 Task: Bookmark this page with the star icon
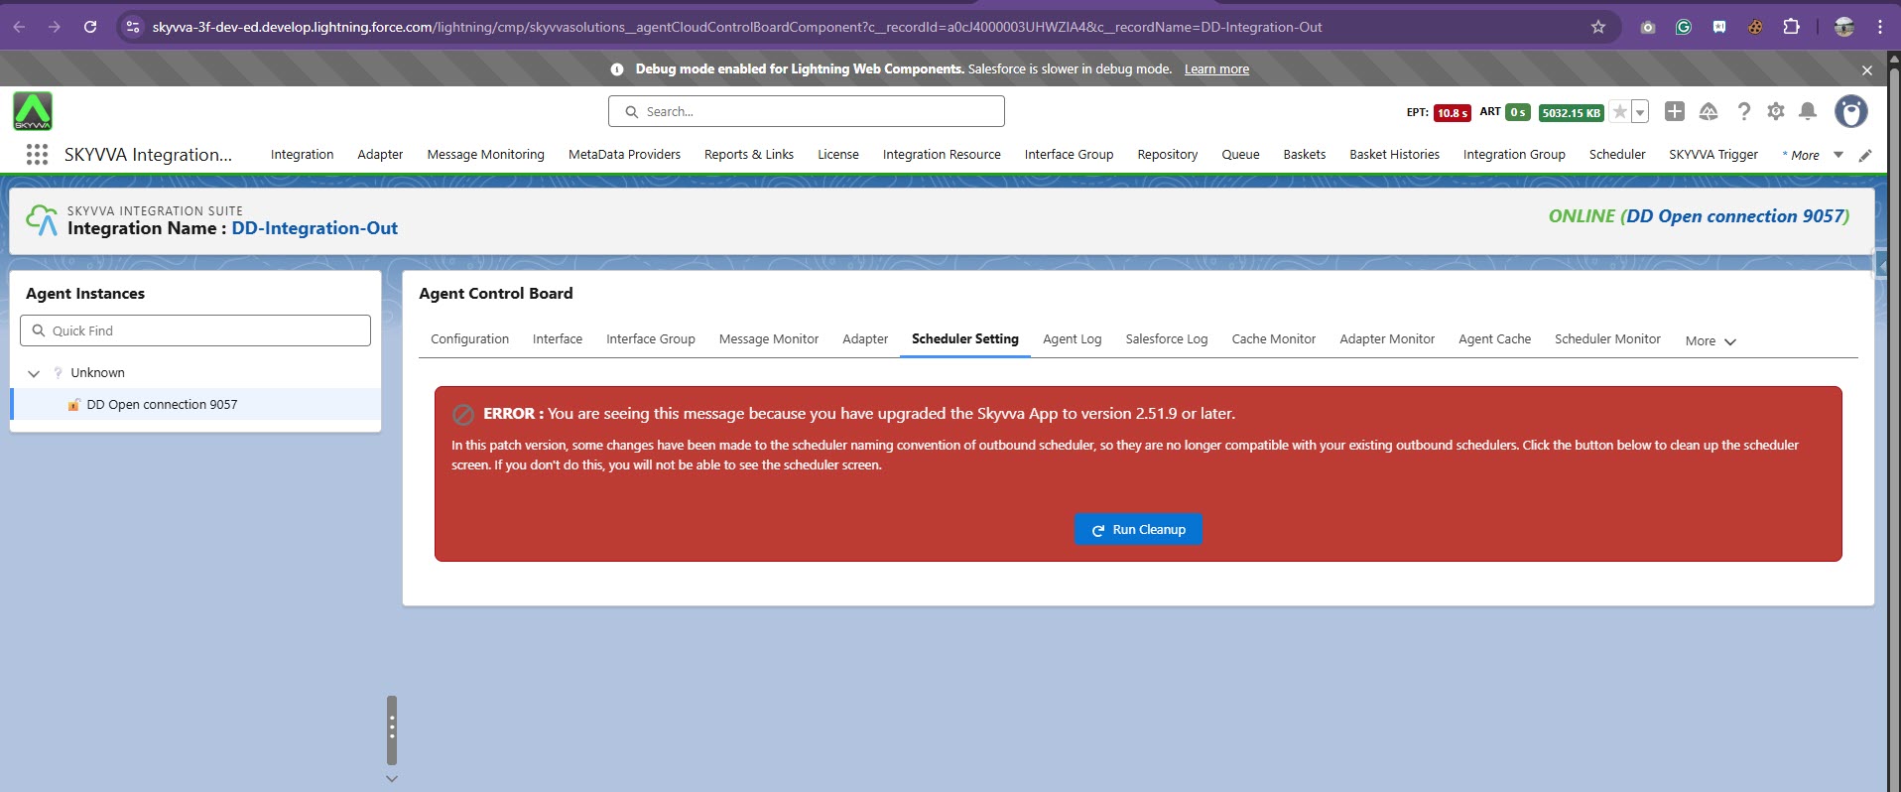coord(1598,27)
